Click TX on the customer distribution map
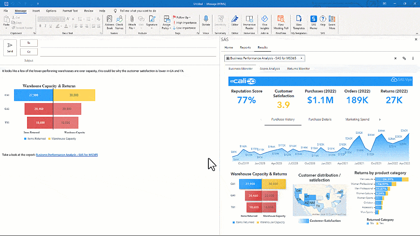420x236 pixels. [318, 206]
